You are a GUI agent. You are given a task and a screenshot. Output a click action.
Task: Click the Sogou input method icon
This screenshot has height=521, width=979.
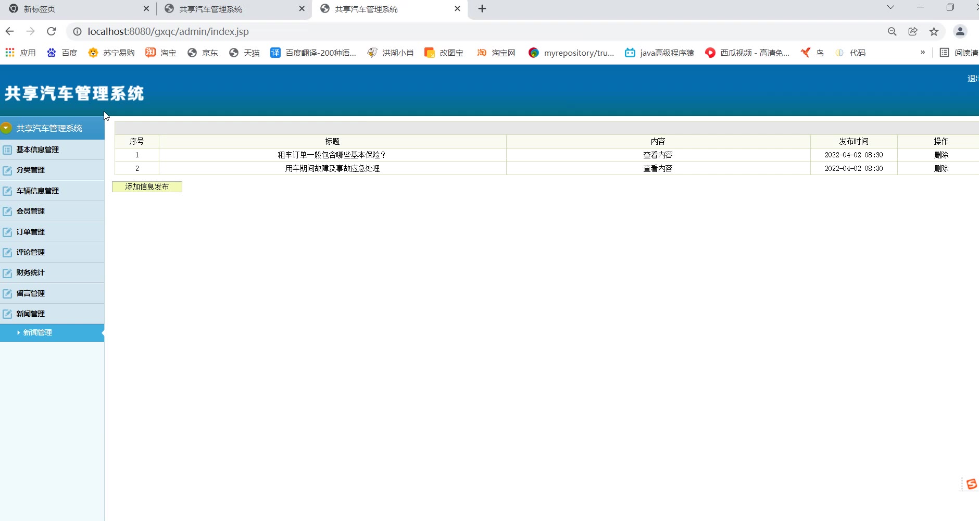tap(971, 484)
